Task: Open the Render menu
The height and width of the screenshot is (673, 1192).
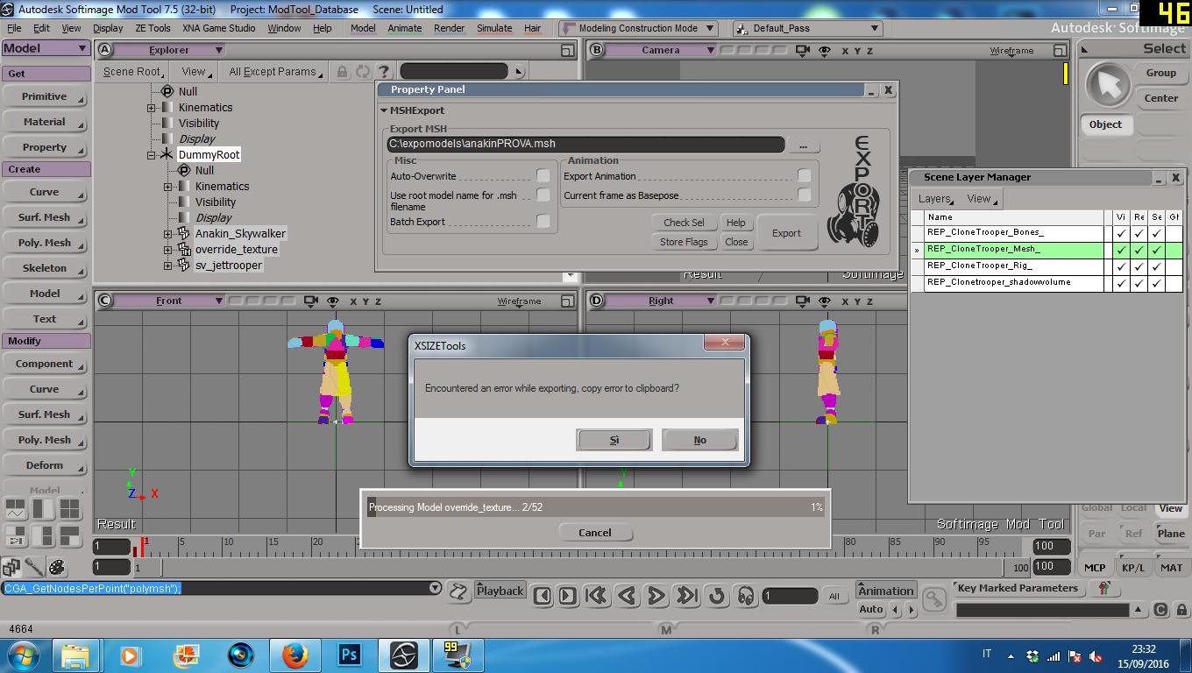Action: point(450,28)
